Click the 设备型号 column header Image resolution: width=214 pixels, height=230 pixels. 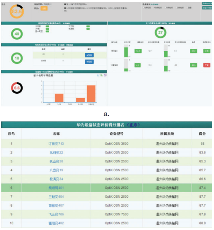(116, 134)
